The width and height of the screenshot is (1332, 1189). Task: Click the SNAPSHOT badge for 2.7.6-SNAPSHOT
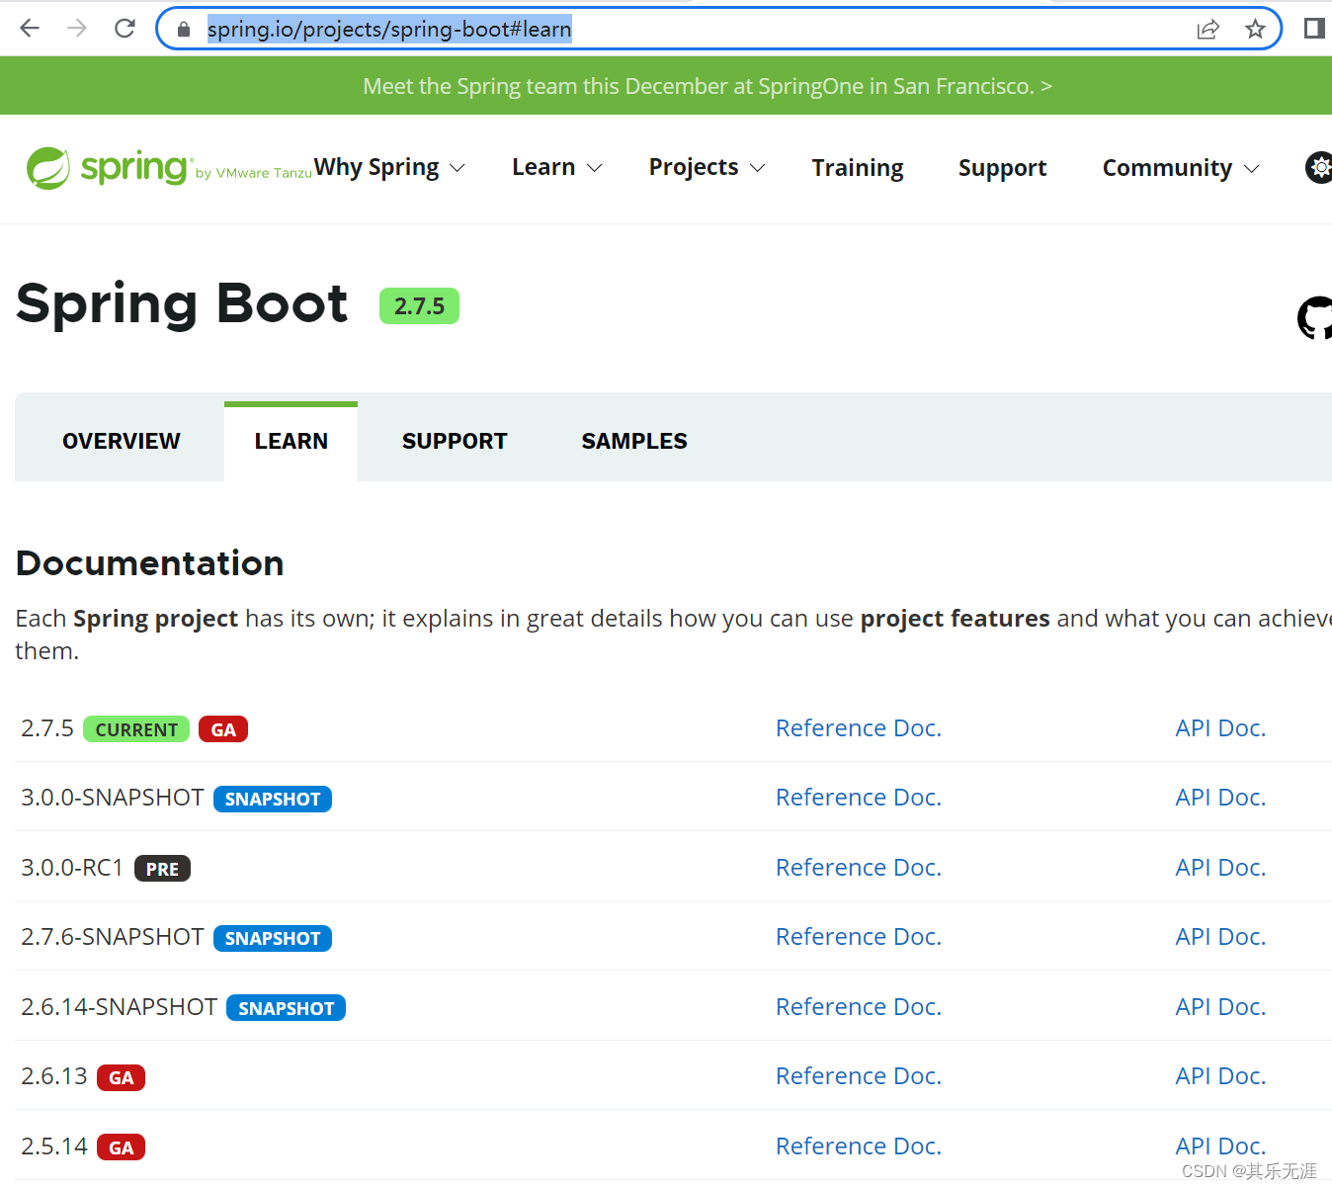pos(273,938)
